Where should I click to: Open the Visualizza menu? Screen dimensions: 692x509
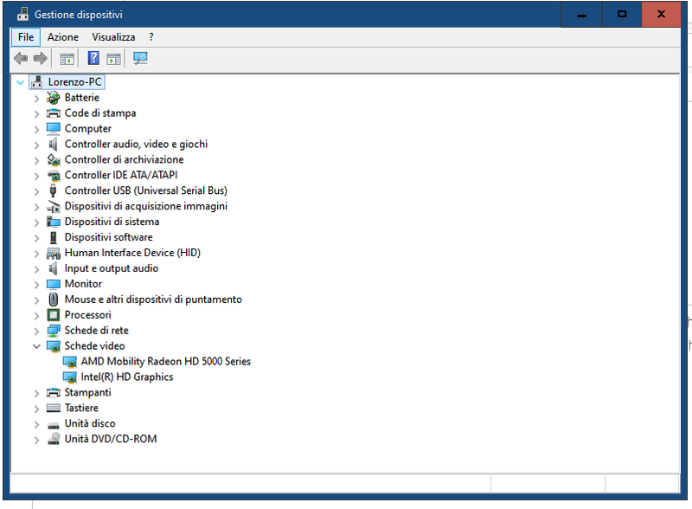(113, 37)
